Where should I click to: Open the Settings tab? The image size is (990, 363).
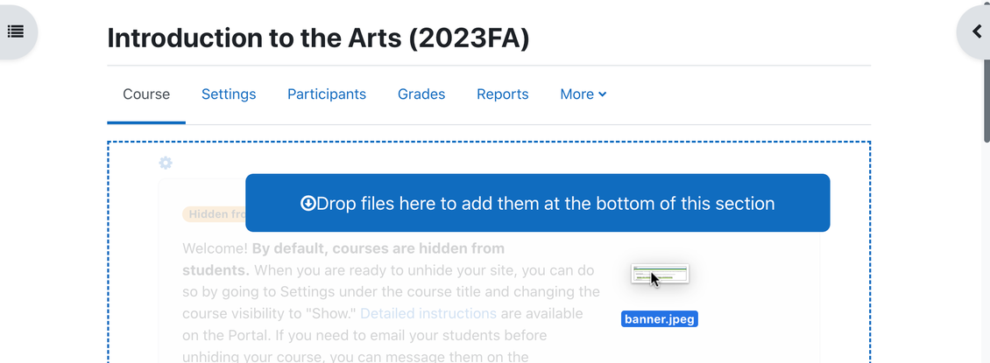click(x=229, y=94)
